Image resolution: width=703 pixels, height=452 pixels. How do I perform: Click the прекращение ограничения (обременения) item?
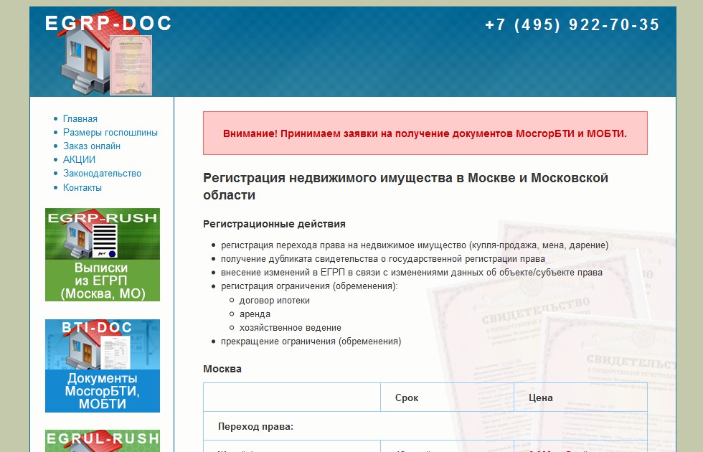coord(311,342)
